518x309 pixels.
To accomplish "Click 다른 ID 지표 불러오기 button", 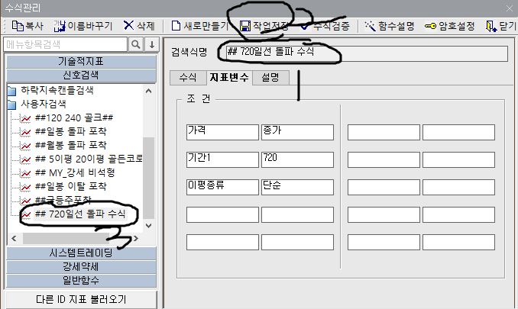I will click(x=80, y=298).
